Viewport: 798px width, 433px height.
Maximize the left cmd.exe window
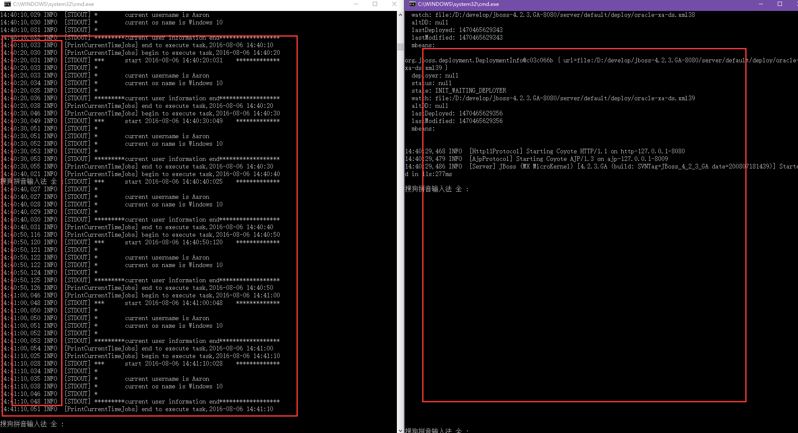pos(375,4)
